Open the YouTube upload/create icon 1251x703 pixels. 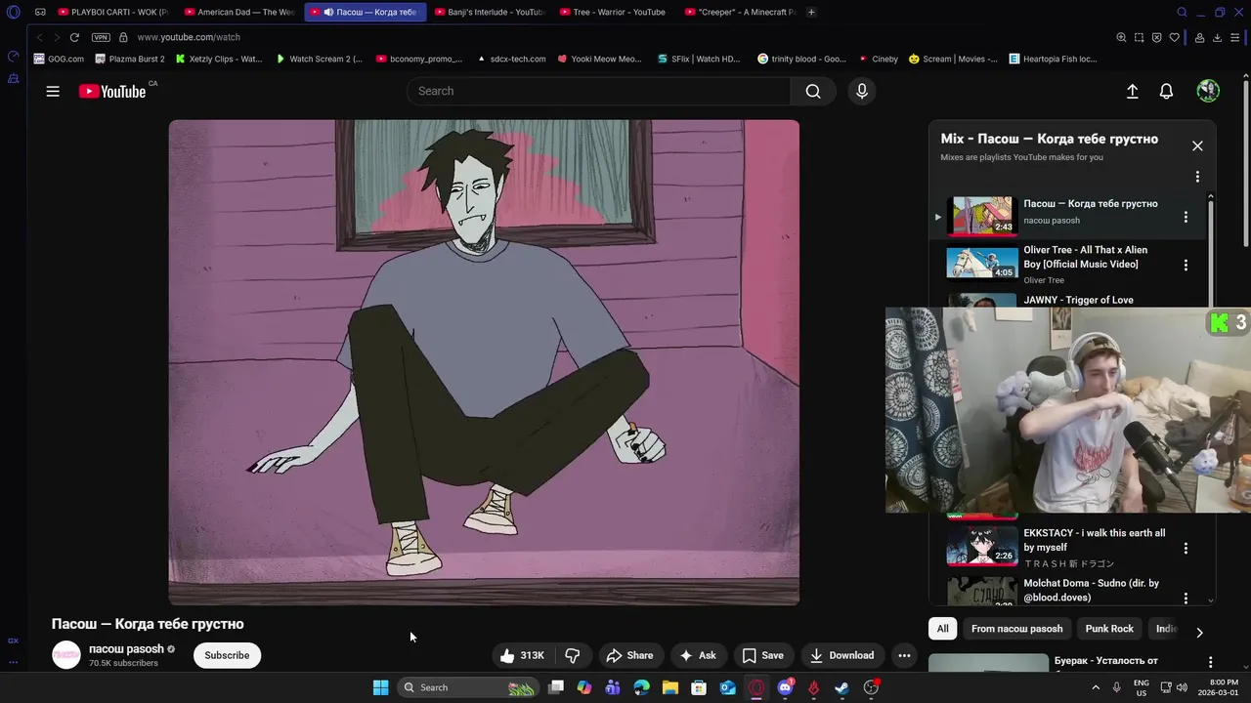coord(1132,91)
